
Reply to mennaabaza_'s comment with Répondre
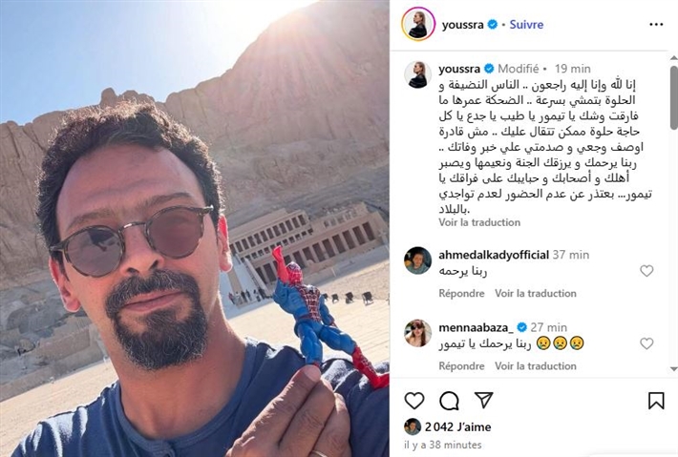pos(461,365)
